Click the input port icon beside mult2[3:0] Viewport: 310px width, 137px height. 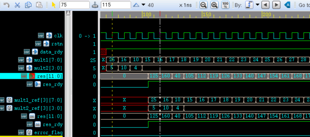(x=29, y=68)
